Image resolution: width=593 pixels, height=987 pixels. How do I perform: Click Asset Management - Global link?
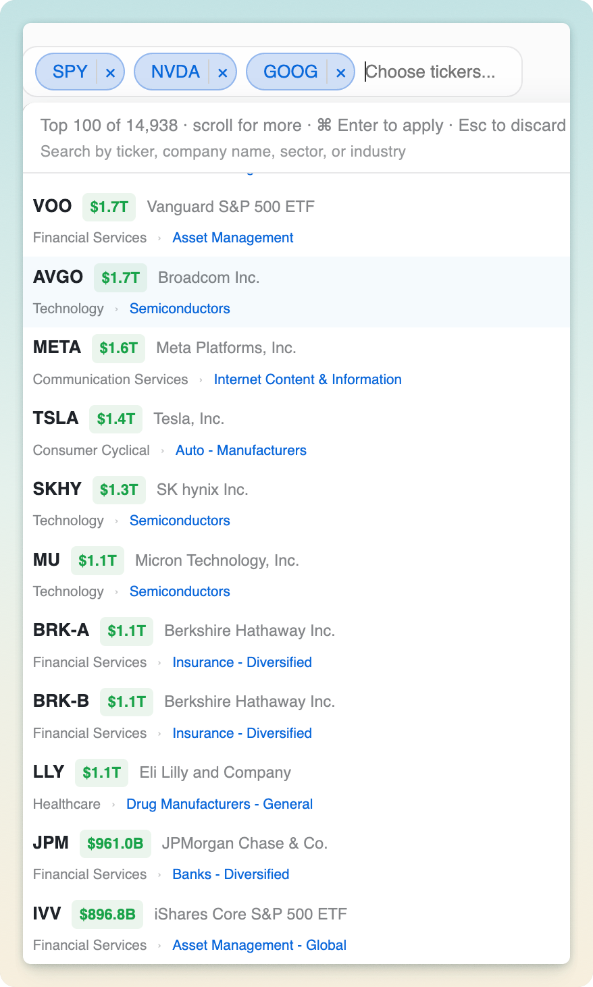tap(259, 945)
